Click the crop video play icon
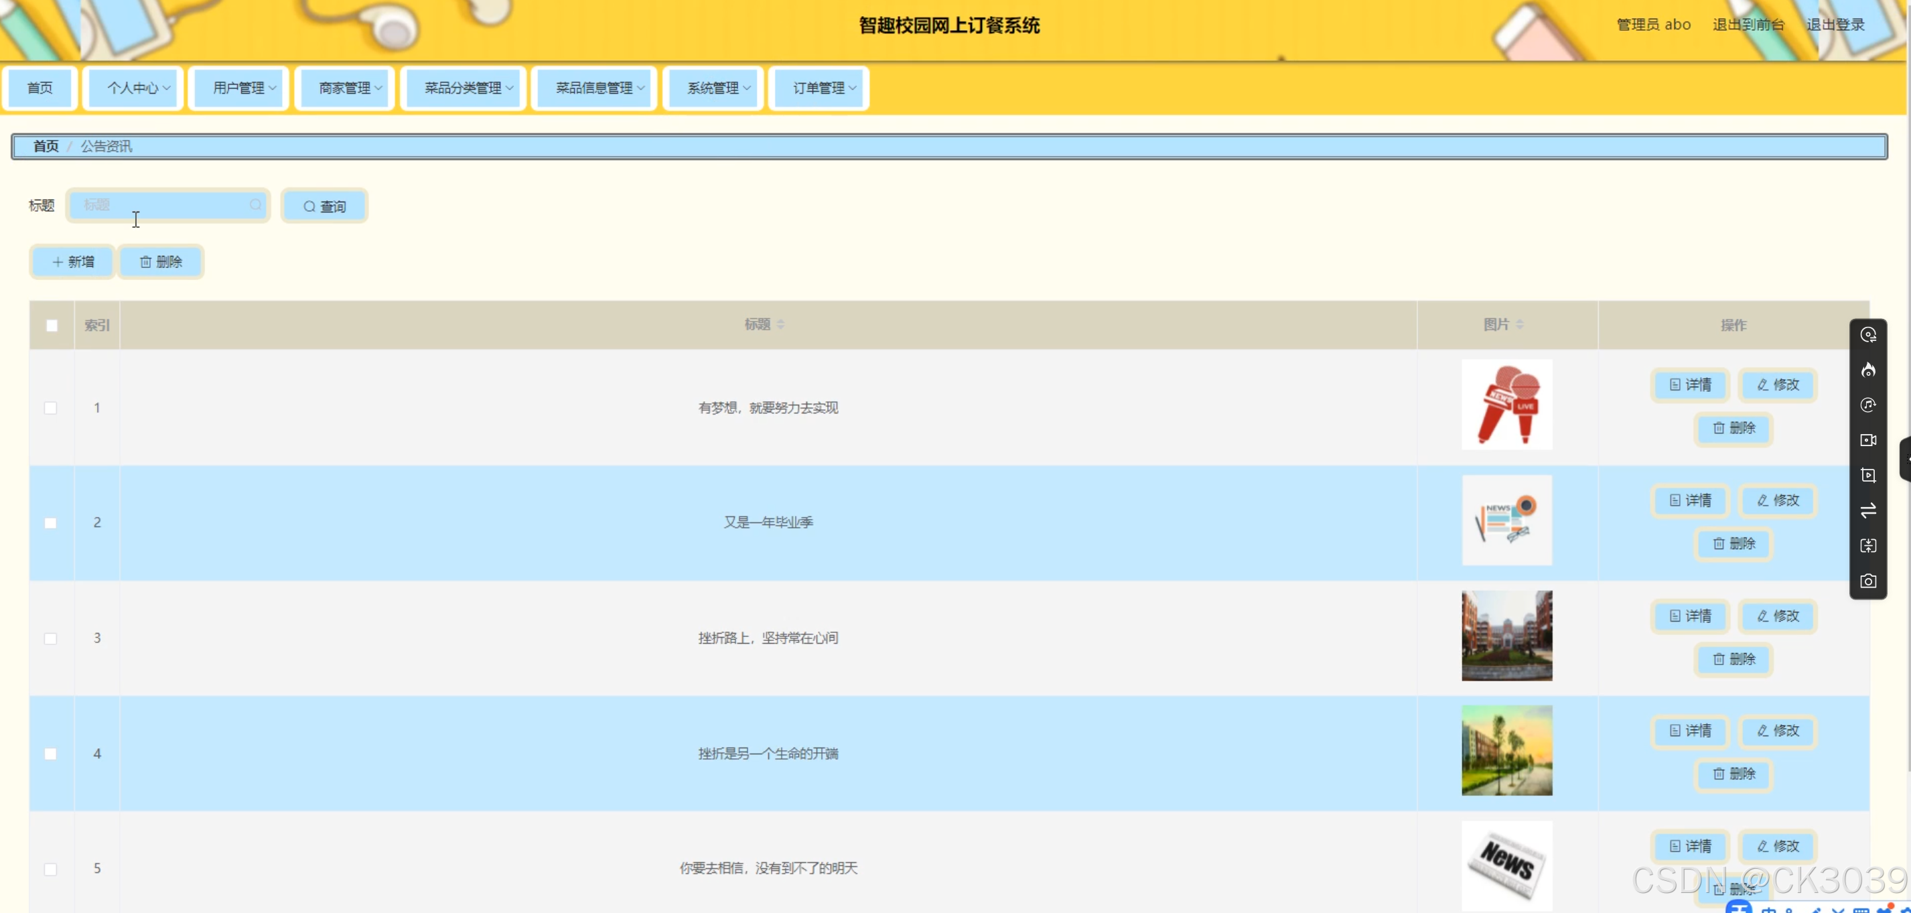1911x913 pixels. point(1868,476)
